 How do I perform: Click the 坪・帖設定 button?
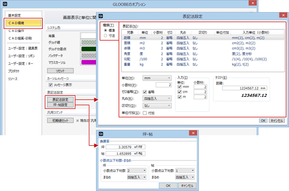coord(60,105)
